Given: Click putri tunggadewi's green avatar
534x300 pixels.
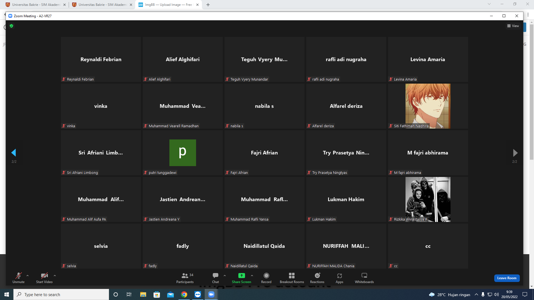Looking at the screenshot, I should coord(183,153).
